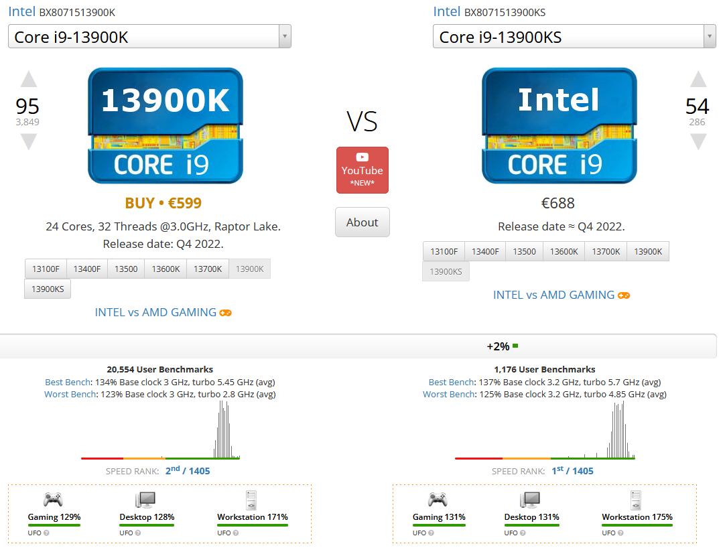Viewport: 723px width, 548px height.
Task: Click the monitor icon above Desktop 128%
Action: (145, 500)
